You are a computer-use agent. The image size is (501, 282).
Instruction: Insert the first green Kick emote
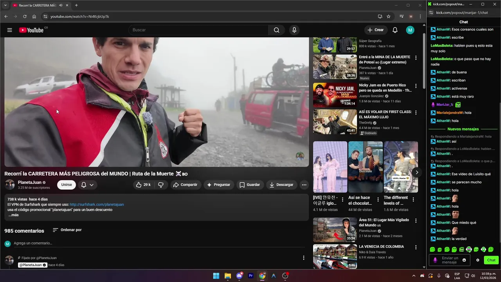(x=433, y=249)
